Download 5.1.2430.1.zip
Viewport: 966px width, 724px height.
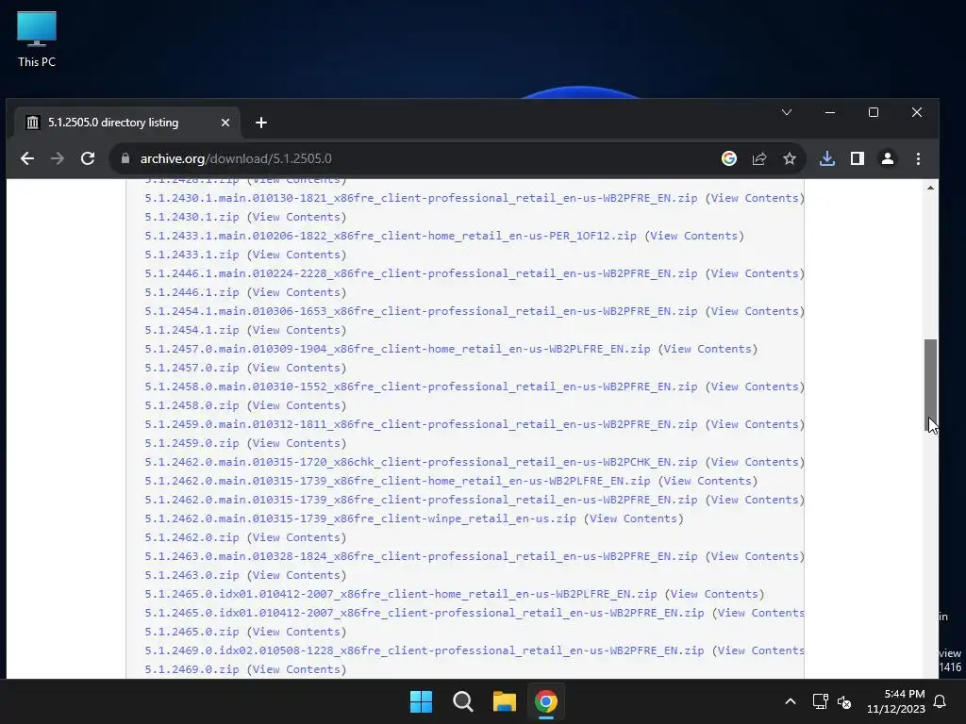click(192, 218)
